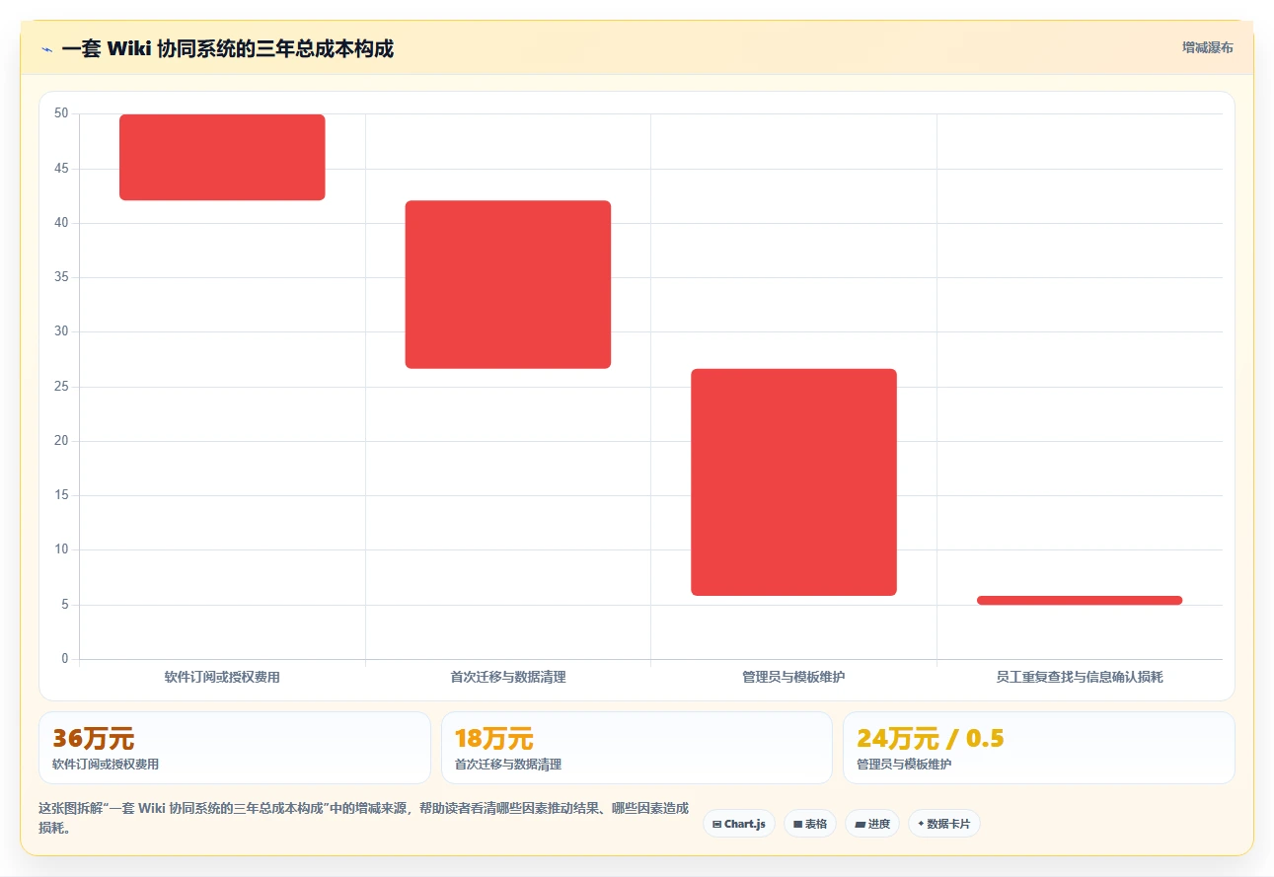Click the 进度 tag pill
1274x877 pixels.
(x=872, y=824)
